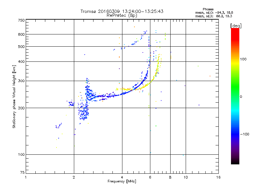
Task: Click the y-axis tick label '750'
Action: [22, 20]
